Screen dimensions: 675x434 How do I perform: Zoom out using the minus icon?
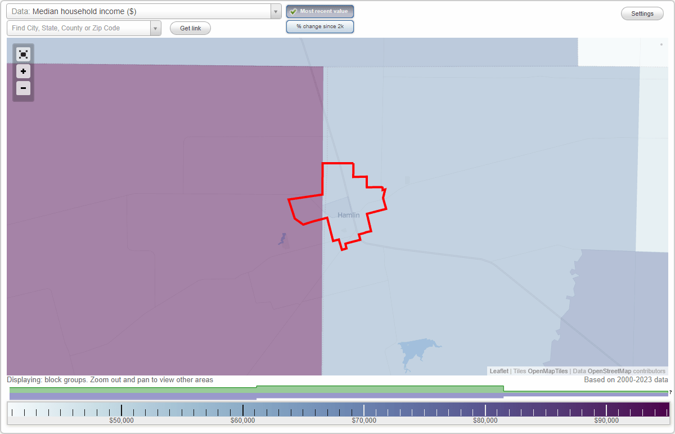coord(23,88)
